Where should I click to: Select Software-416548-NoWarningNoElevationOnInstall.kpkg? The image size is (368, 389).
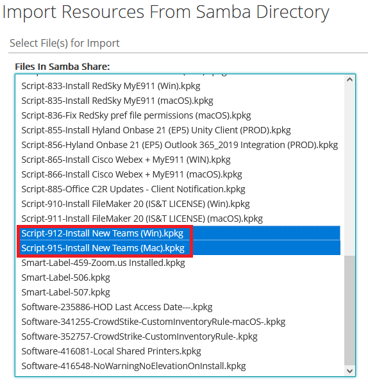point(181,366)
